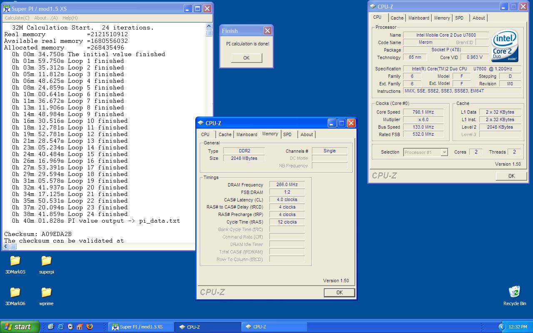The image size is (533, 333).
Task: Click the FSB:DRAM 1:2 field
Action: (x=287, y=192)
